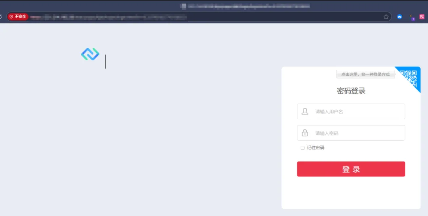The height and width of the screenshot is (216, 428).
Task: Click the blue chain-link site logo
Action: coord(90,54)
